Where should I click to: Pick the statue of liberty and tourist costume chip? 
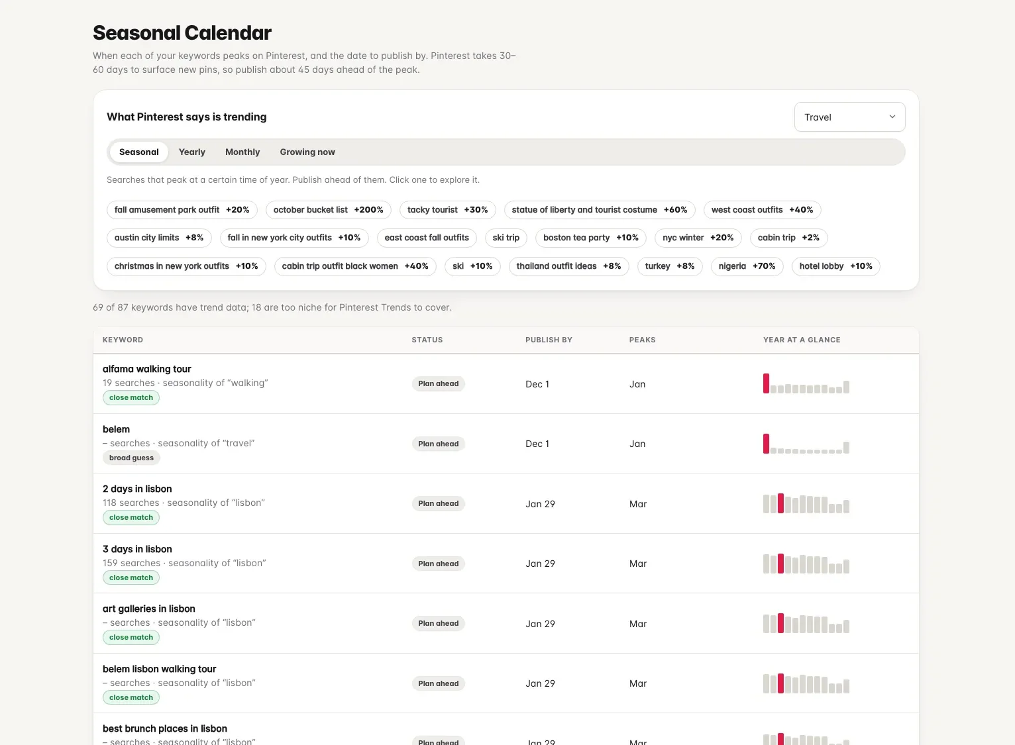pyautogui.click(x=600, y=210)
